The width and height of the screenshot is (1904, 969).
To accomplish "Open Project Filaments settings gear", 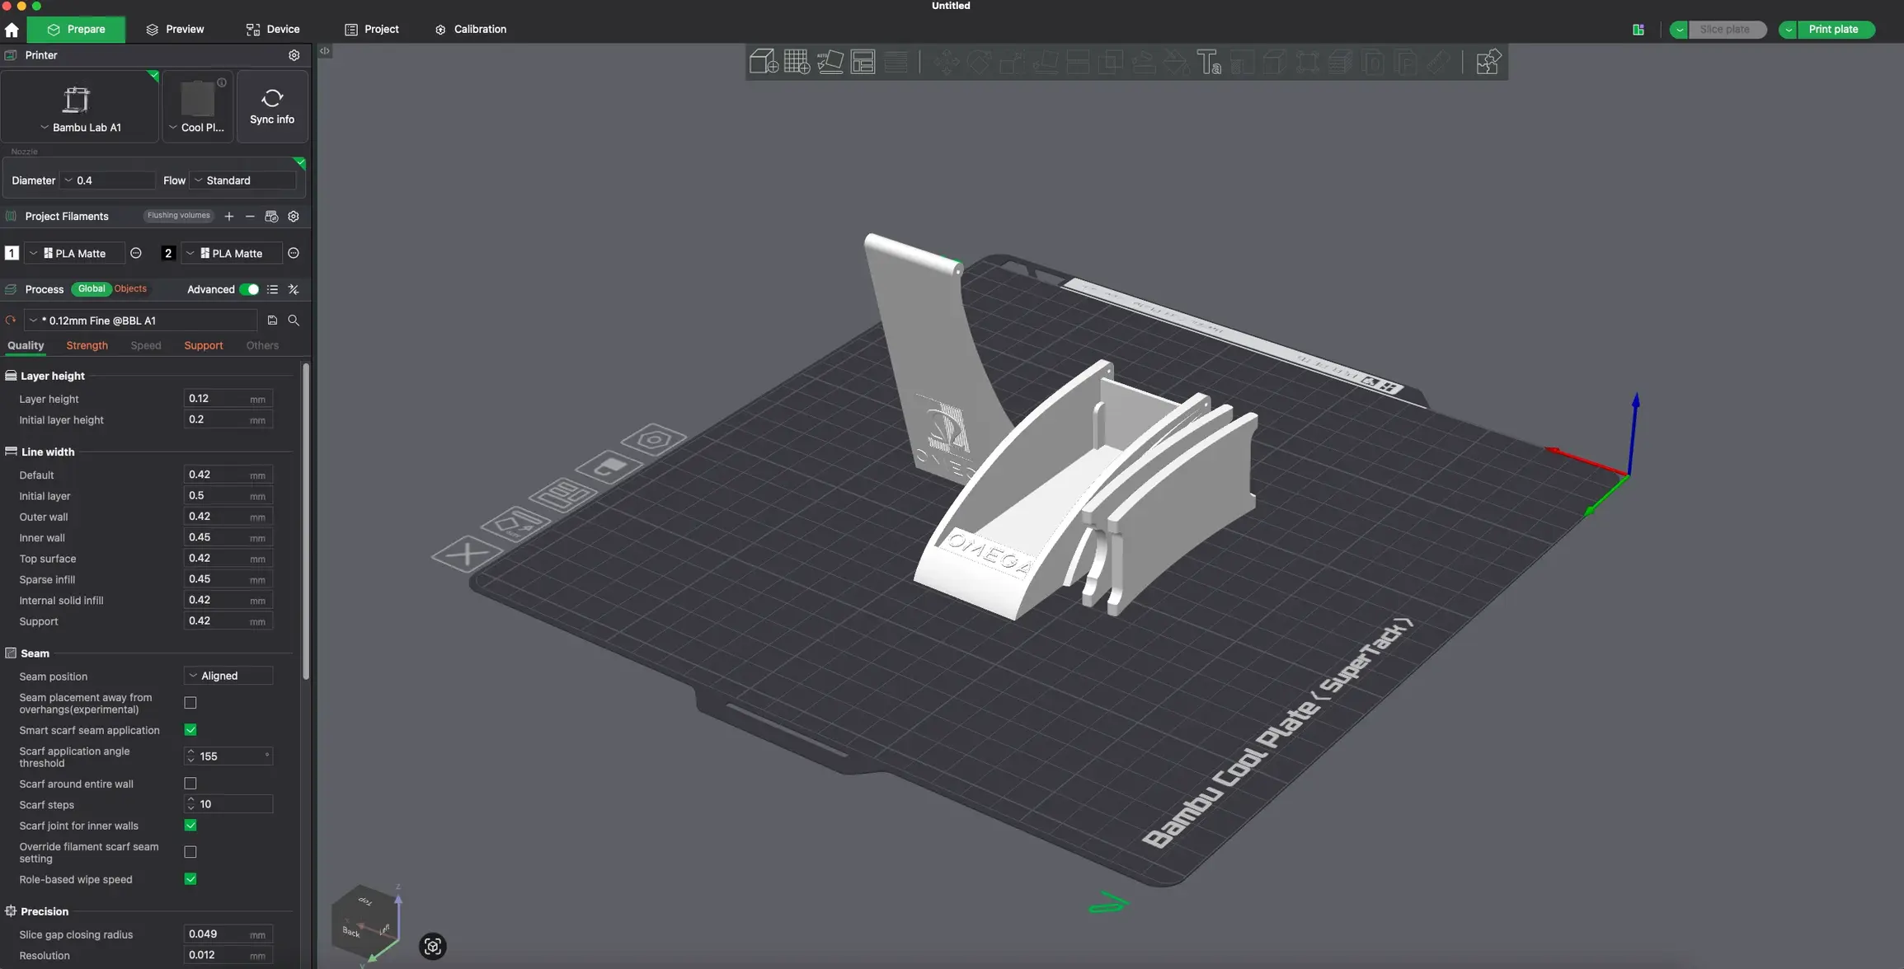I will [x=294, y=216].
